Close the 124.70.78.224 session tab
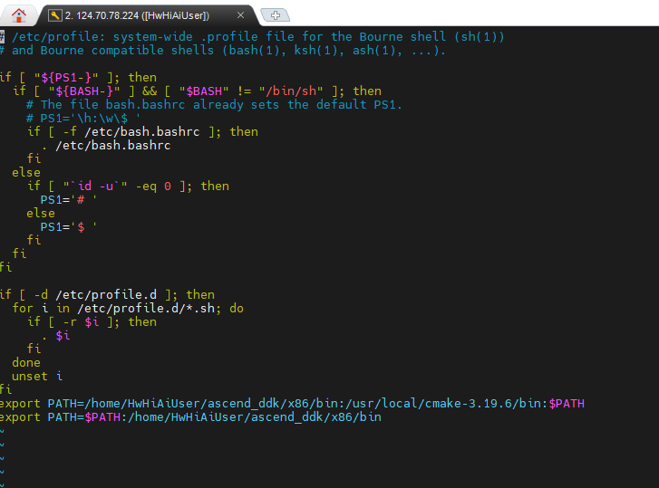 (240, 15)
